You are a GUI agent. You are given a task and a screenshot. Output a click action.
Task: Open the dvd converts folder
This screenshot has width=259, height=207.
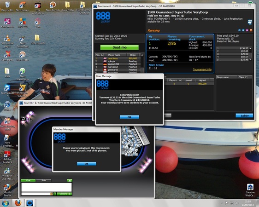tap(38, 40)
